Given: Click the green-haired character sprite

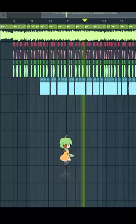Looking at the screenshot, I should click(x=67, y=150).
